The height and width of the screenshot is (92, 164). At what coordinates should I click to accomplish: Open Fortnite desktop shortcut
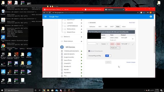[x=3, y=72]
